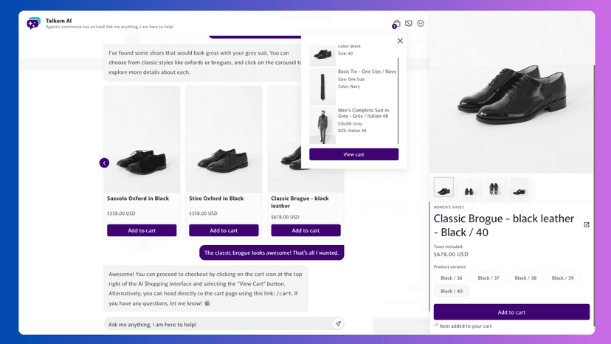Select the Black / 38 variant
This screenshot has height=344, width=611.
[525, 278]
